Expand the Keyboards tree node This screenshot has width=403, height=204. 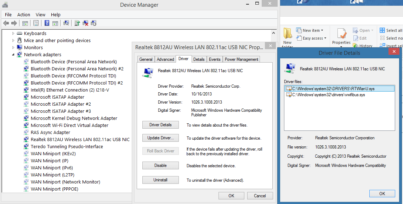coord(13,33)
